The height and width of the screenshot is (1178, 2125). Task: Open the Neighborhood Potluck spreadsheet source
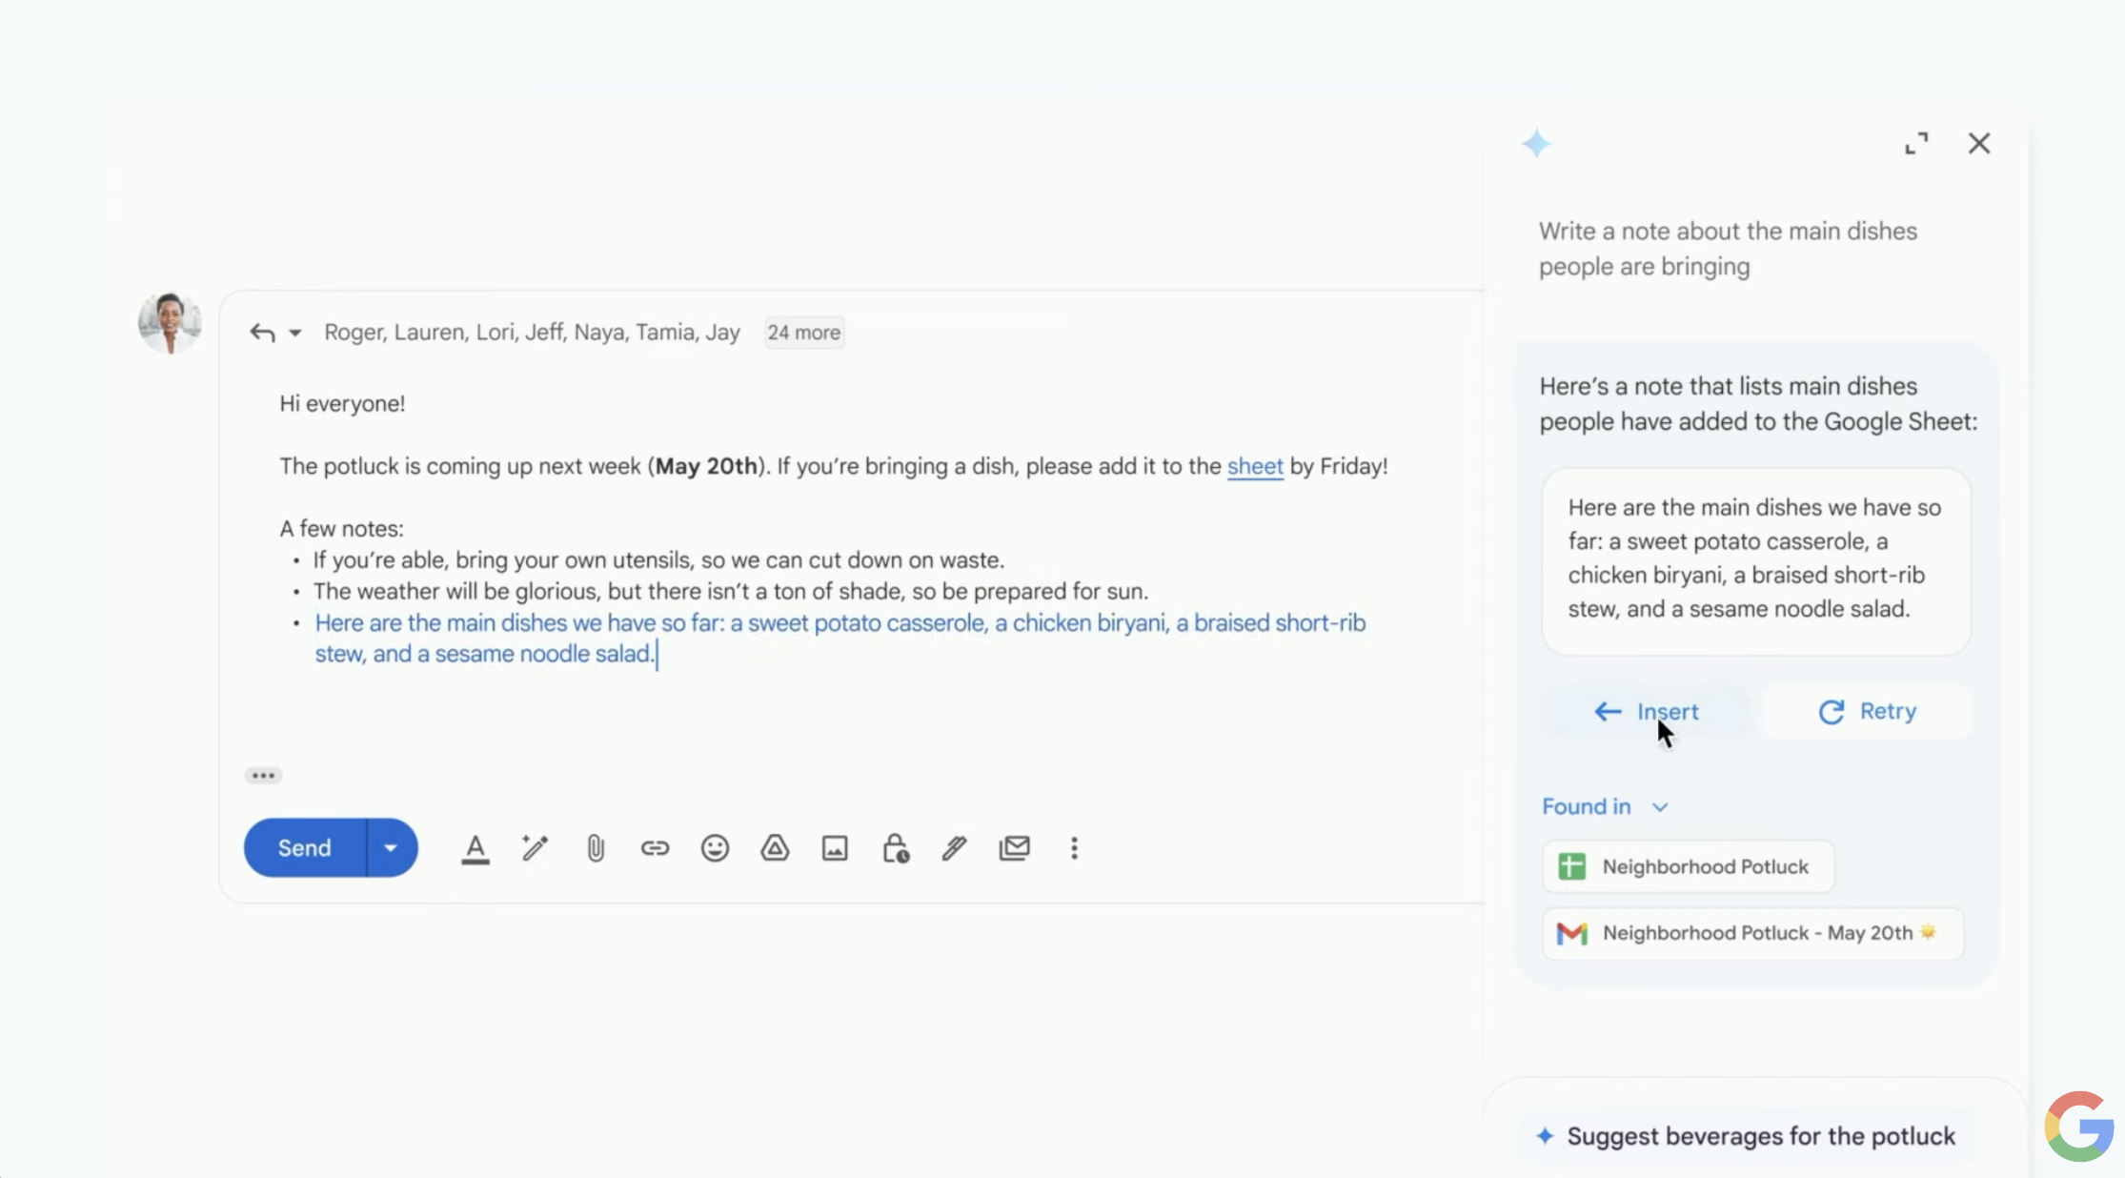click(1688, 866)
